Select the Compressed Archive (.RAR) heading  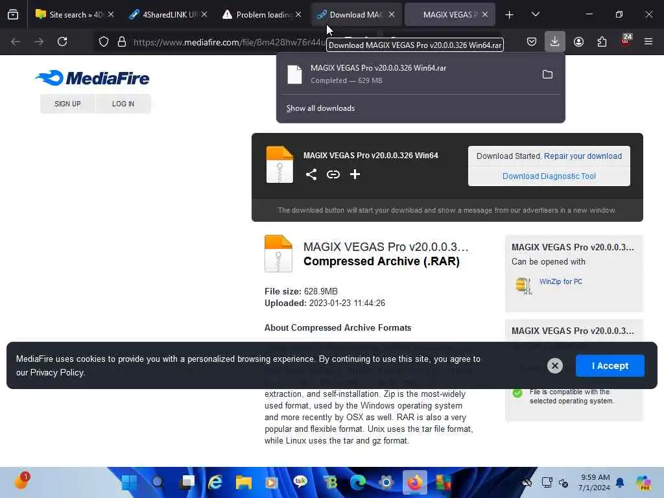click(x=381, y=261)
